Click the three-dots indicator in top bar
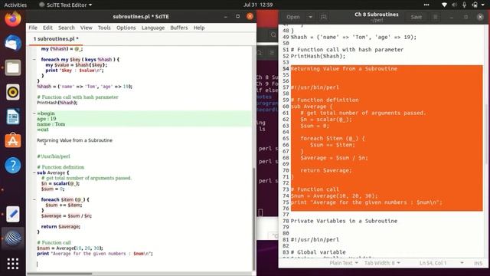Screen dimensions: 490x276 426,5
